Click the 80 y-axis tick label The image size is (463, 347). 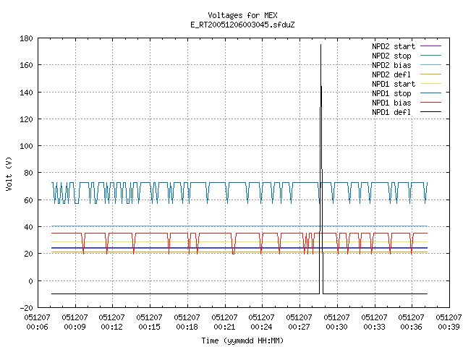click(28, 173)
